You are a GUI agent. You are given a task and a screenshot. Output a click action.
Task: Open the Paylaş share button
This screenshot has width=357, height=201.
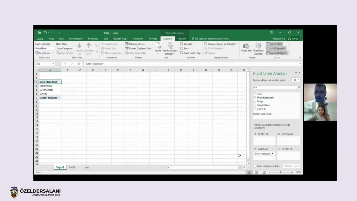coord(293,39)
